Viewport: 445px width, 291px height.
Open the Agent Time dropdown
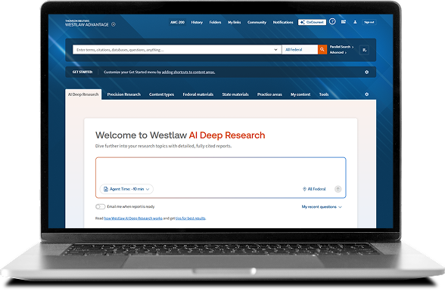coord(126,189)
